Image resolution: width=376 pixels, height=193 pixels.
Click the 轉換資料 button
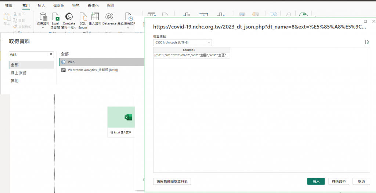tap(339, 181)
